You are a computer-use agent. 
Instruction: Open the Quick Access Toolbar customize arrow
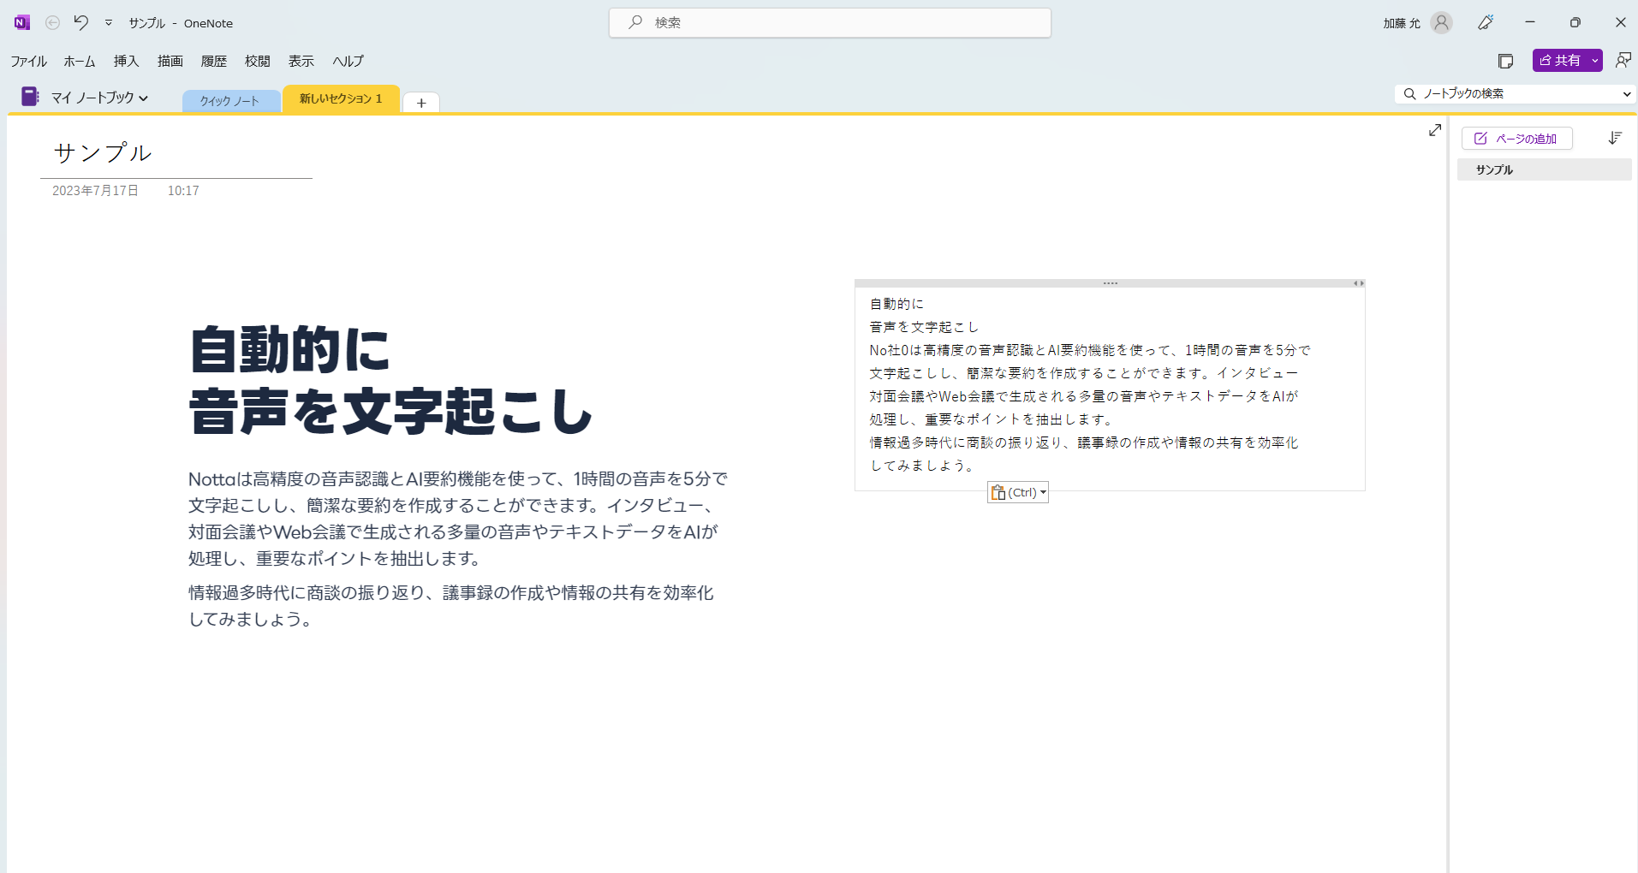click(109, 23)
